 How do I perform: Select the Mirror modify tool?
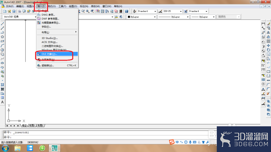[x=268, y=32]
